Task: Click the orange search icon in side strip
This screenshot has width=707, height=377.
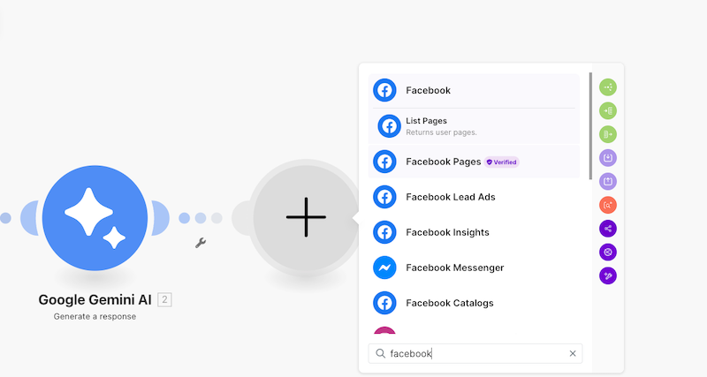Action: [608, 205]
